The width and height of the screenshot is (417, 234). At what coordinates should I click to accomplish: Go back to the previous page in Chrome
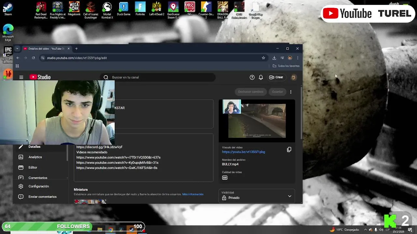[x=18, y=58]
